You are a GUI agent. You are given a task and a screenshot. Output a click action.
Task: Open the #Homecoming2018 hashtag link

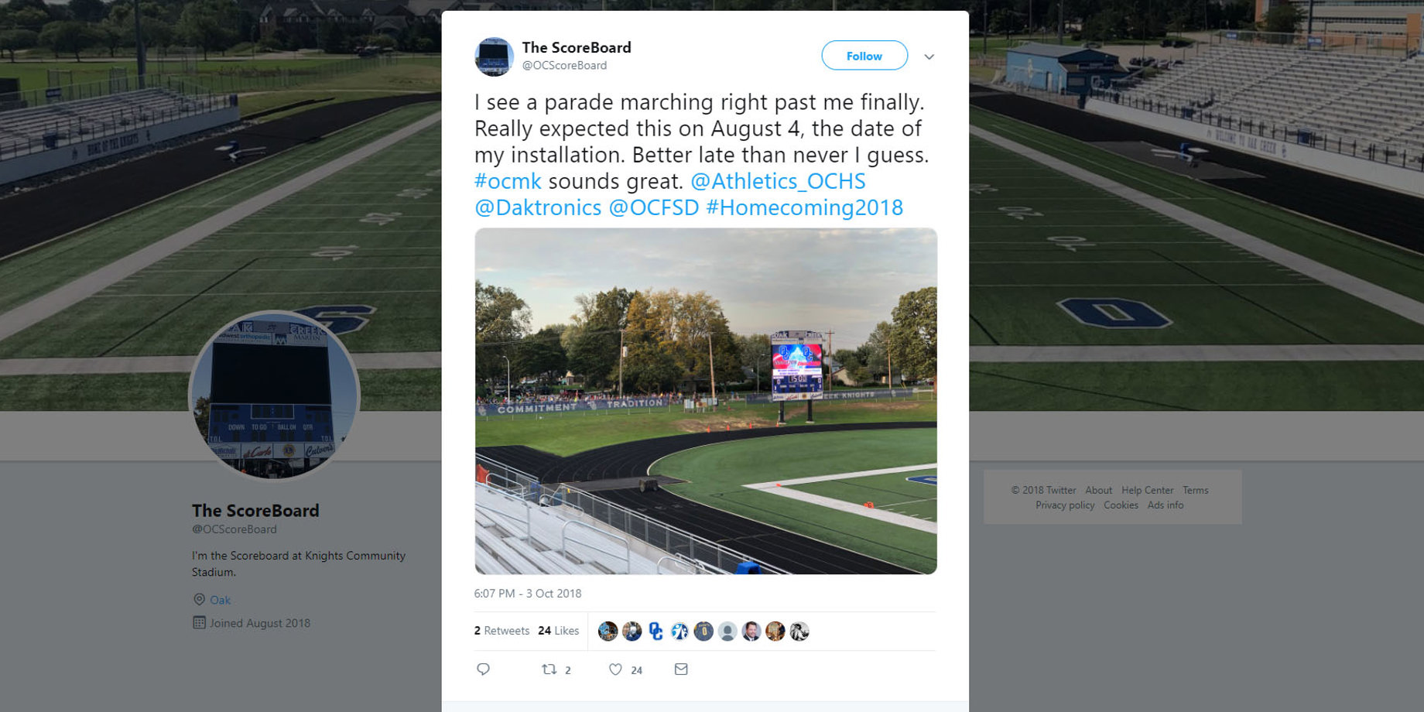805,207
